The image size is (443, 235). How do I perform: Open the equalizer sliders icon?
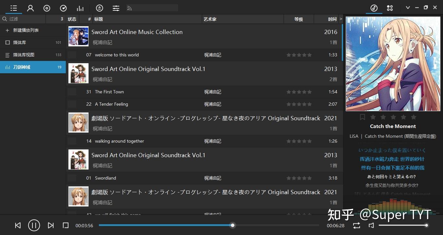(116, 8)
